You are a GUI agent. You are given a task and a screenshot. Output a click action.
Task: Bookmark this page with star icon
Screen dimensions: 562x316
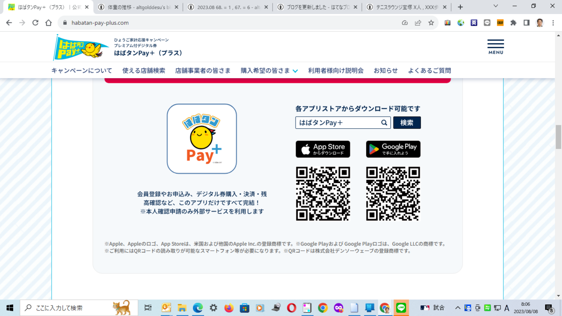pyautogui.click(x=431, y=23)
